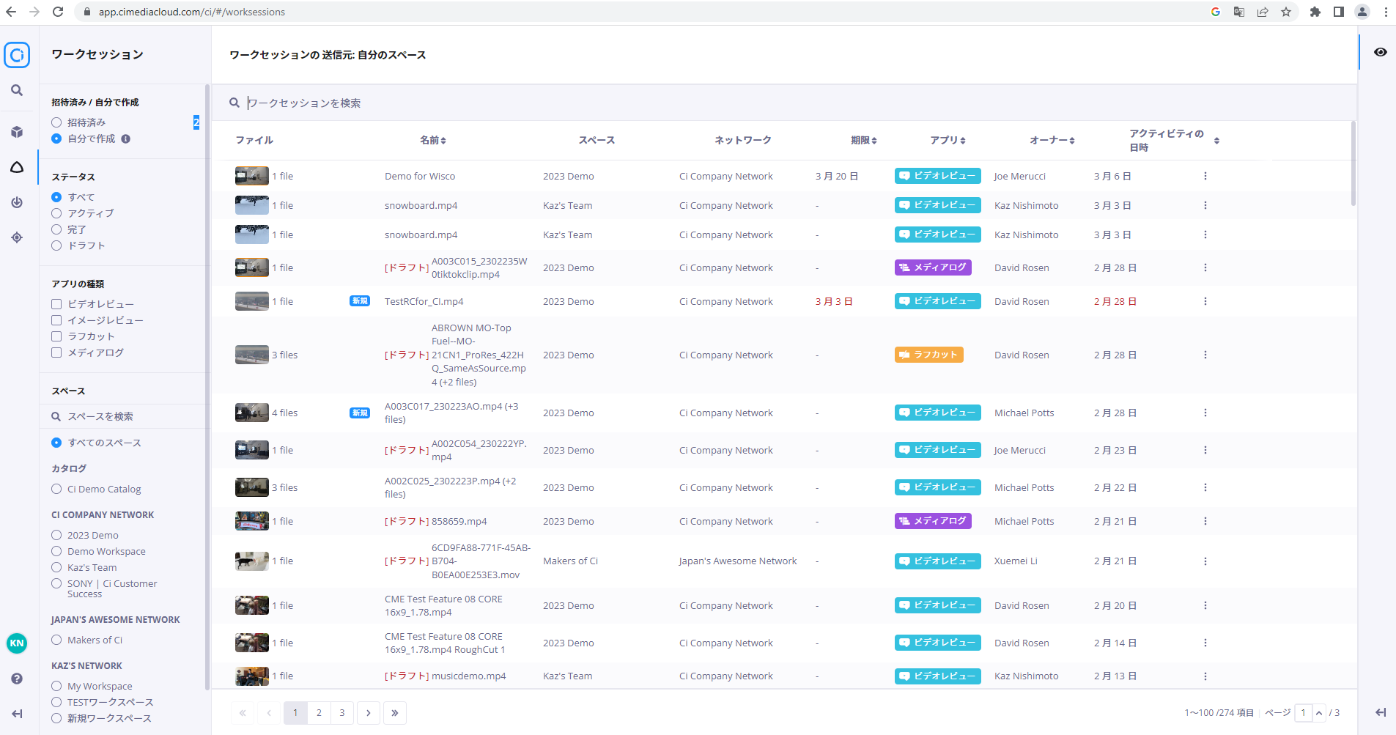Click the translate page icon in address bar
This screenshot has height=735, width=1396.
point(1239,12)
